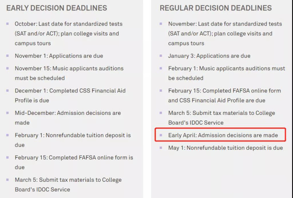Select the regular decision March 5 IDOC item
The image size is (293, 198).
[221, 118]
